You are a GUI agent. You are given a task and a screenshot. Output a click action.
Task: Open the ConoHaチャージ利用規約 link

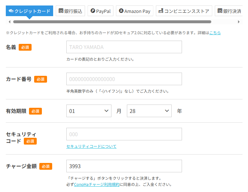[97, 185]
